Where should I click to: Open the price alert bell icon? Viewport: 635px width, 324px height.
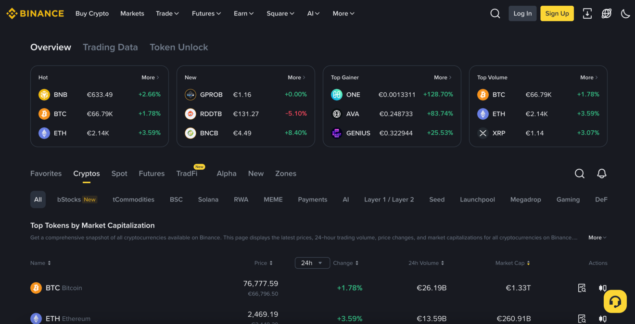coord(602,174)
